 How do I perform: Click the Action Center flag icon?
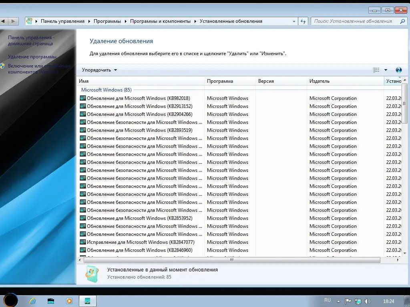(348, 301)
